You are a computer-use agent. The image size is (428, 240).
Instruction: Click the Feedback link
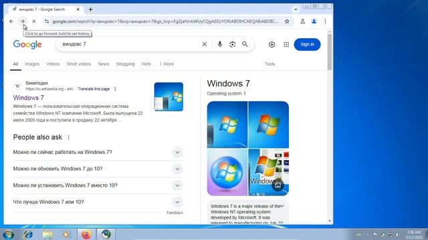coord(175,213)
